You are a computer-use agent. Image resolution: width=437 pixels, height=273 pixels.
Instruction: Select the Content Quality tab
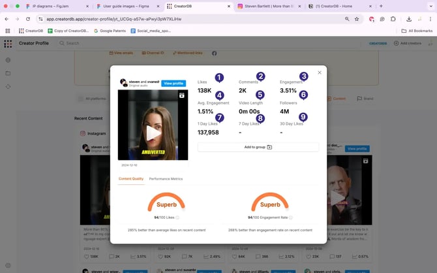click(130, 178)
